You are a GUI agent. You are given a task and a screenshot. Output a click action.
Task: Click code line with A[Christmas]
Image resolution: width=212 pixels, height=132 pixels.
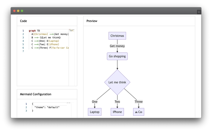pyautogui.click(x=50, y=34)
